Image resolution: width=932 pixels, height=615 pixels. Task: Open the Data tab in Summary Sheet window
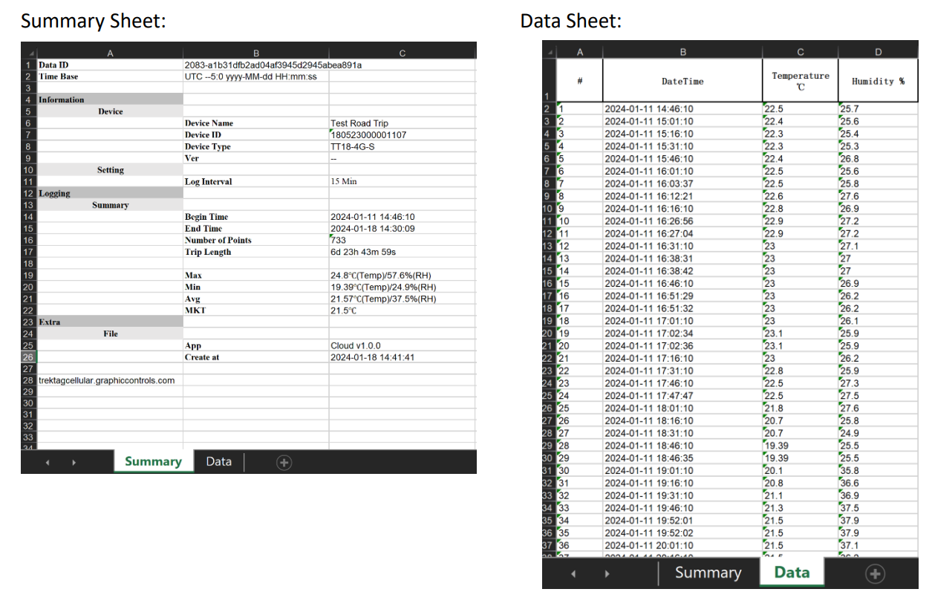point(218,461)
